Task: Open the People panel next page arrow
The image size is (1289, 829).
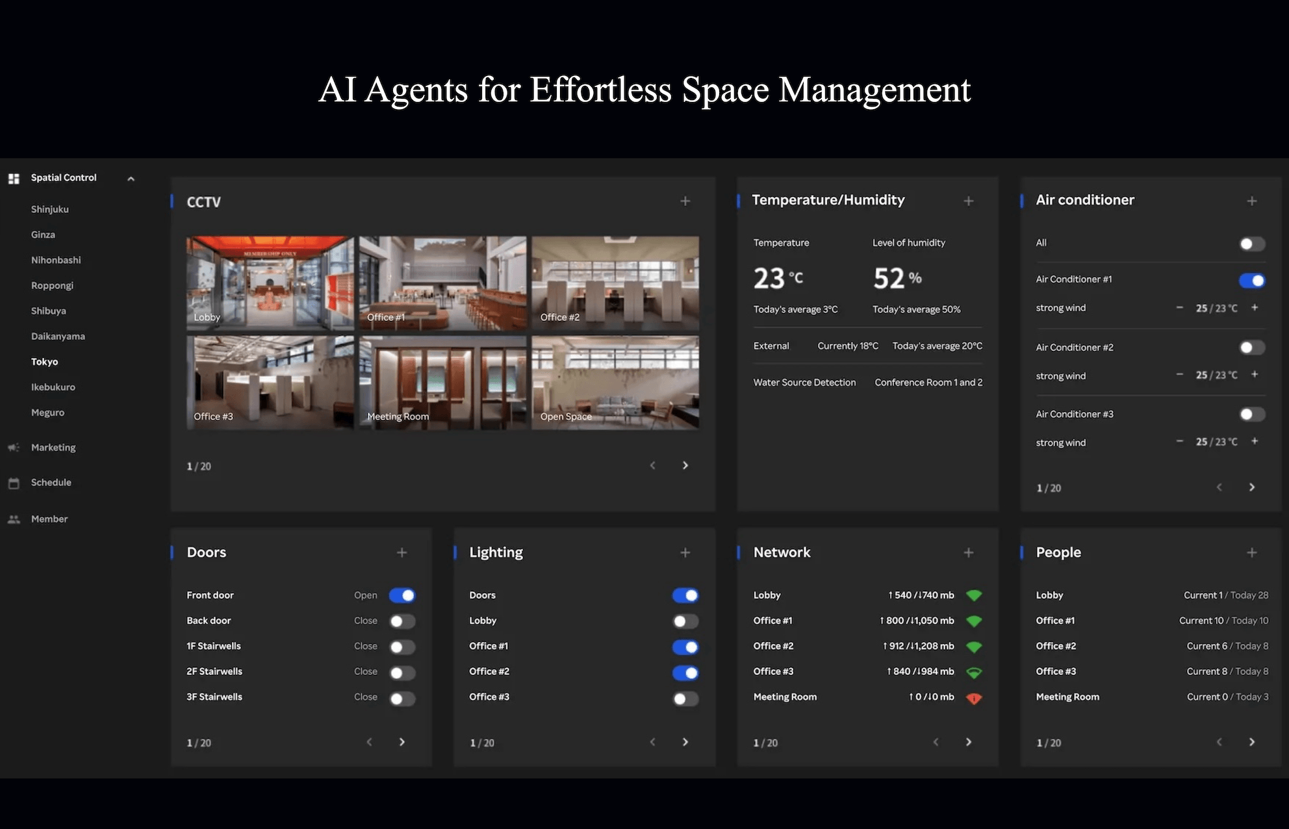Action: 1251,742
